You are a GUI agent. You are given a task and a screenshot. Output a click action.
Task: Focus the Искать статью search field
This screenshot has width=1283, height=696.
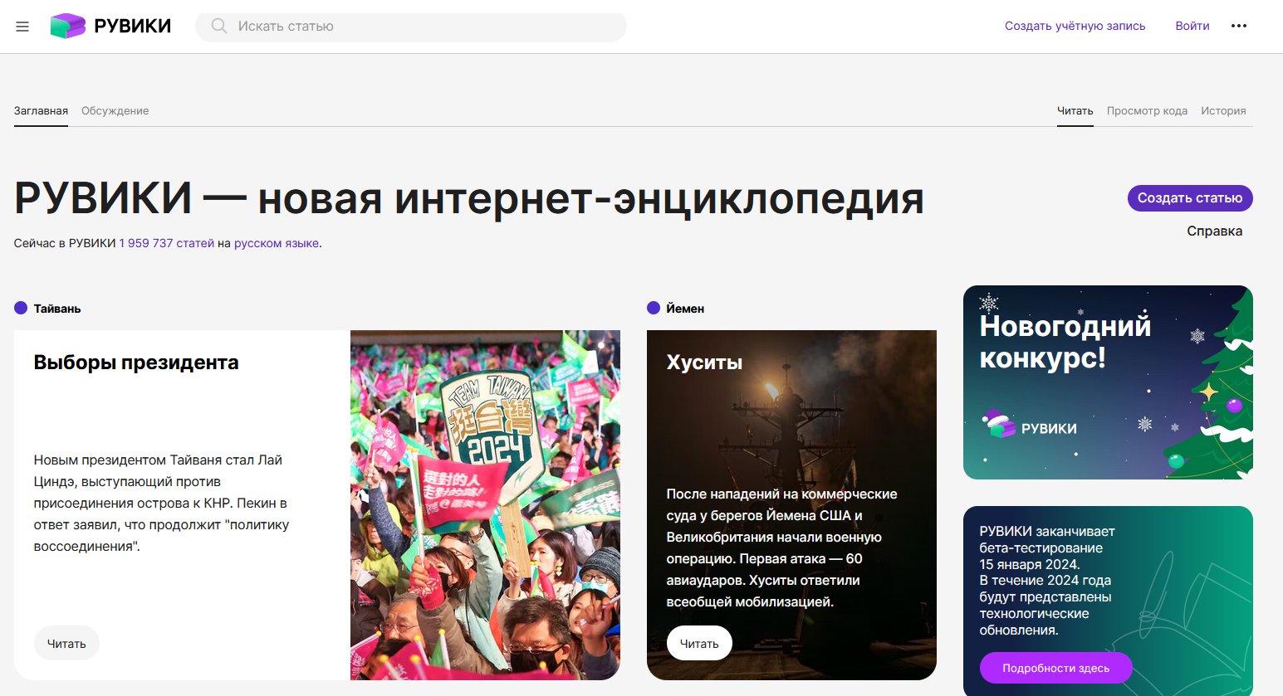tap(411, 27)
